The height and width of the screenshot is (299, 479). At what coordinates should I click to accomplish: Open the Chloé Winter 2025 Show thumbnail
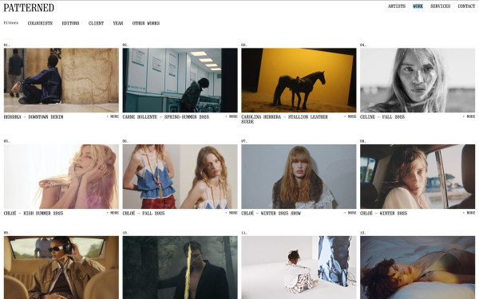click(299, 177)
